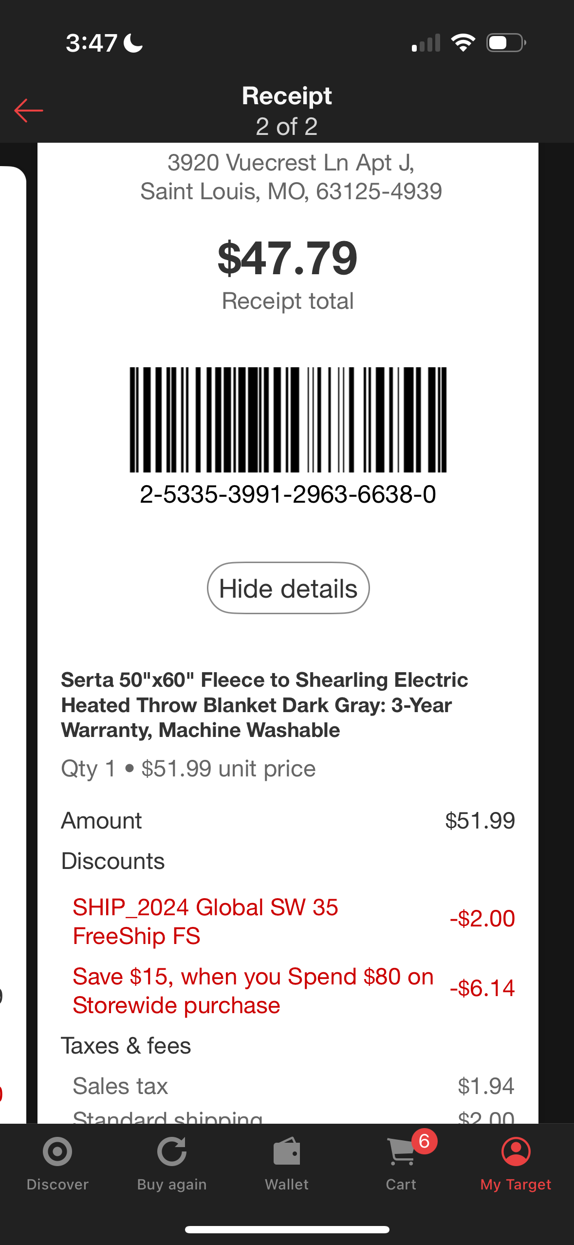Tap the $47.79 receipt total

pyautogui.click(x=288, y=258)
